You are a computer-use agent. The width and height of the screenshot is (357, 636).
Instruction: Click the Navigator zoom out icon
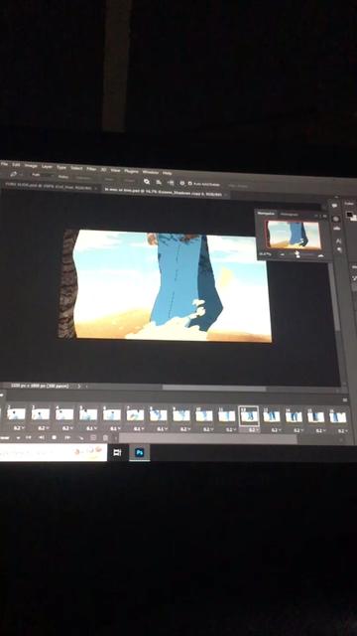pyautogui.click(x=282, y=254)
